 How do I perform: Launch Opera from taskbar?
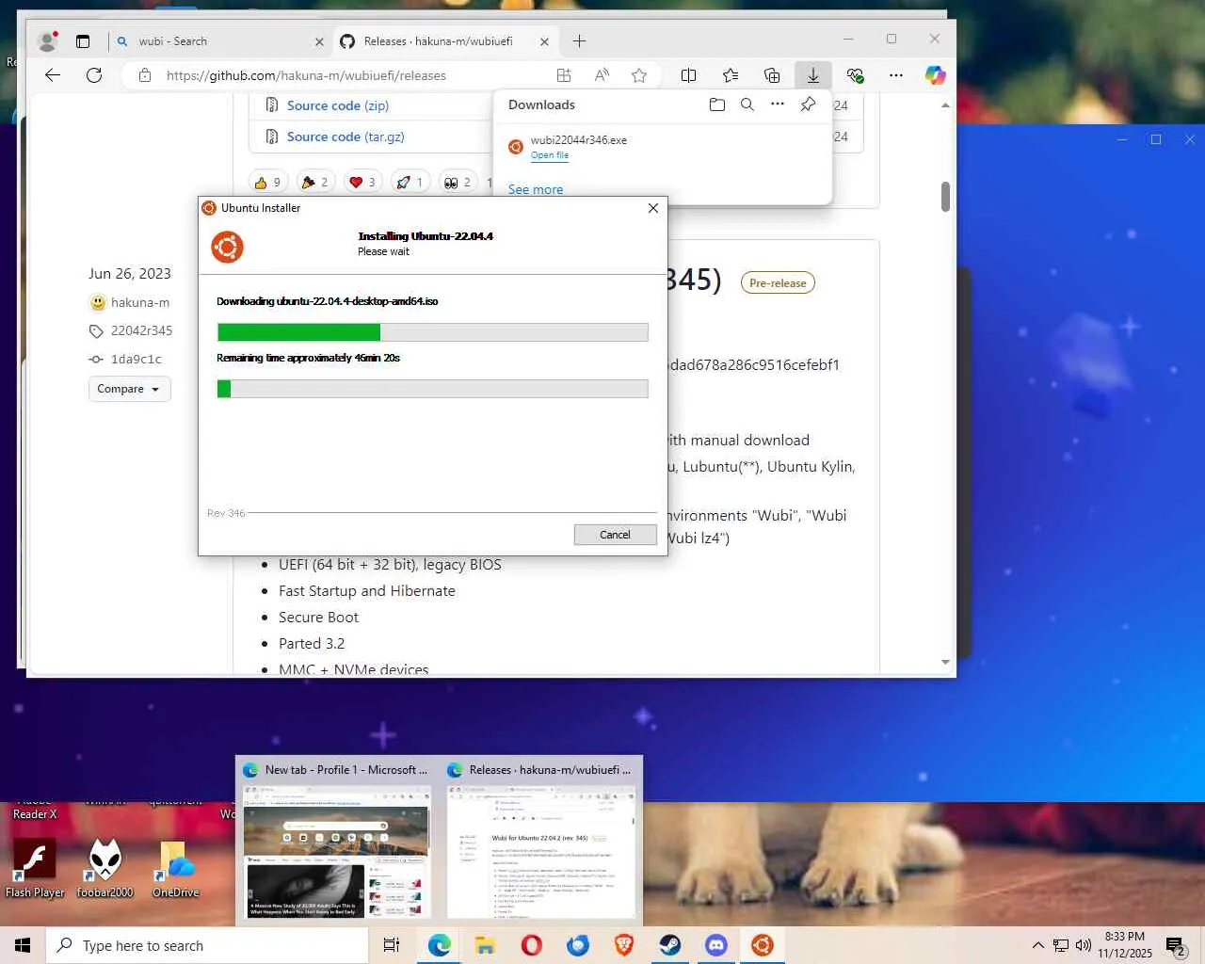click(531, 945)
